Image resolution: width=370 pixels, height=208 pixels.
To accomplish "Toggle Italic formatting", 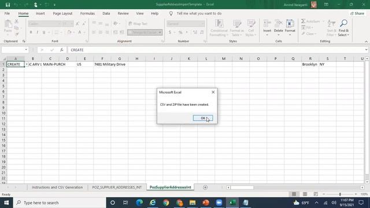I will (x=37, y=32).
